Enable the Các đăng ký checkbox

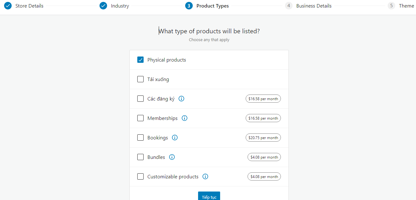point(140,99)
